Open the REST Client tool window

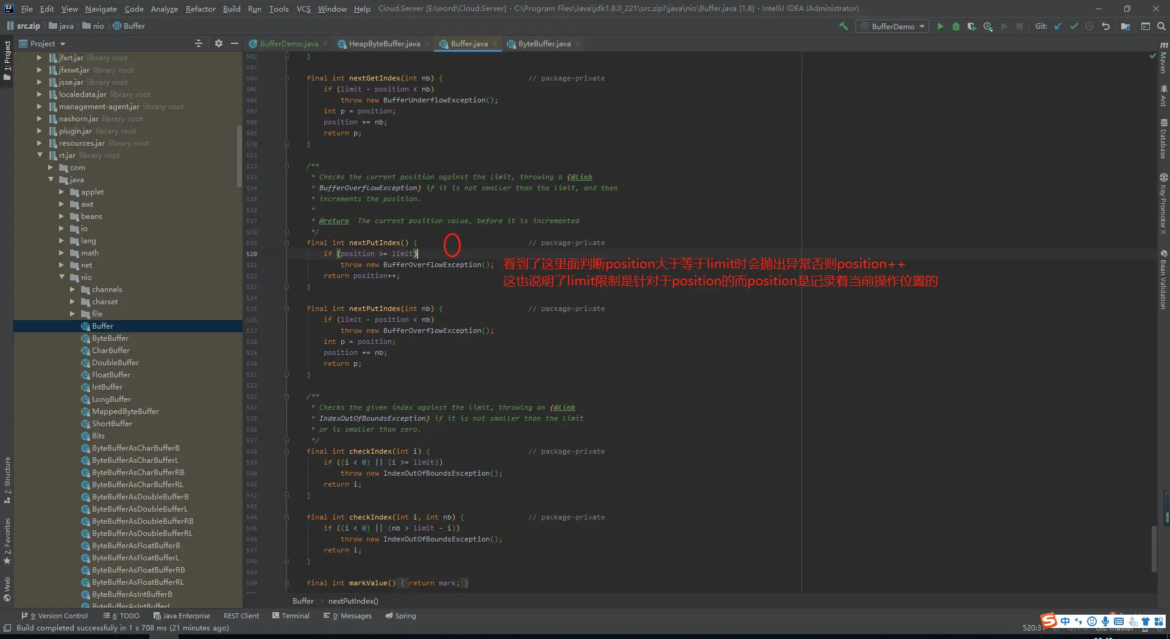(241, 616)
